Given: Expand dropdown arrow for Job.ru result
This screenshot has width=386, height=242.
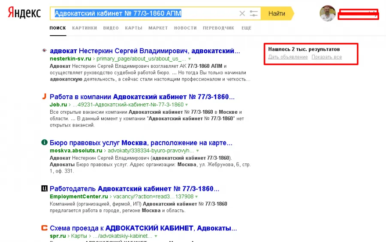Looking at the screenshot, I should pos(187,105).
